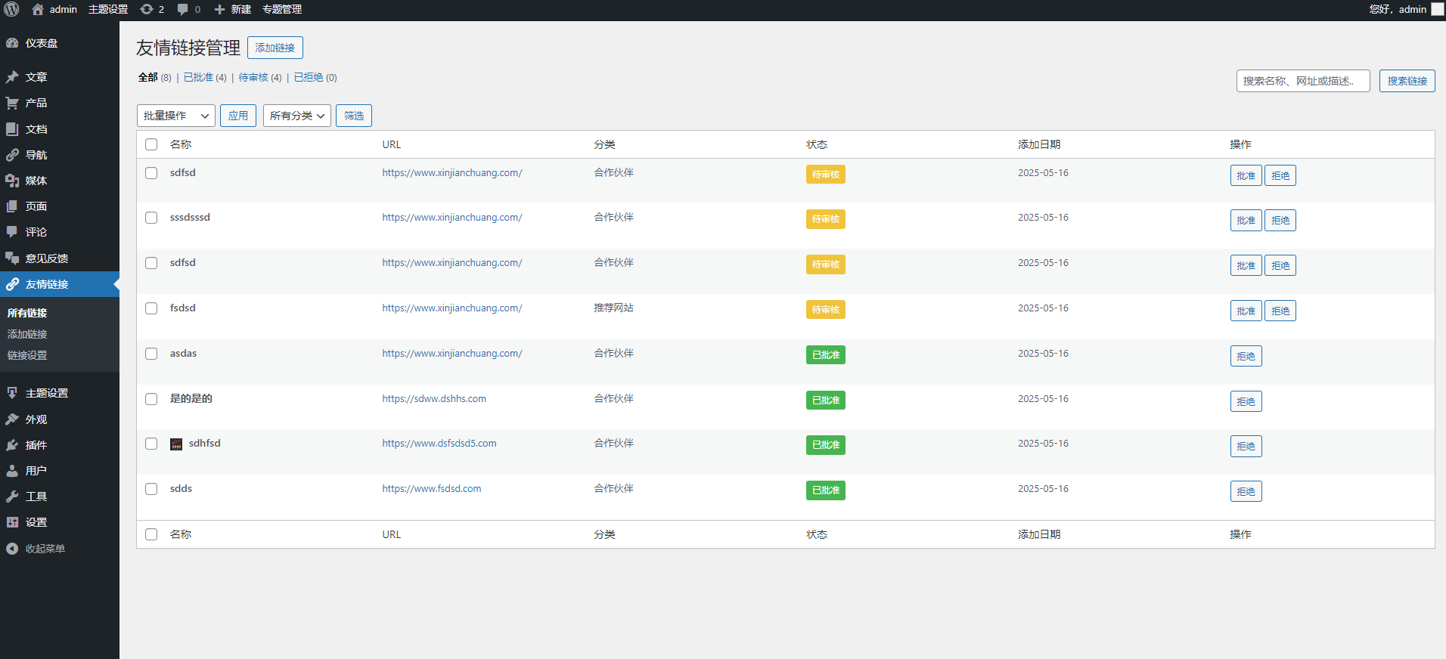1446x659 pixels.
Task: Click the WordPress logo icon
Action: [x=11, y=9]
